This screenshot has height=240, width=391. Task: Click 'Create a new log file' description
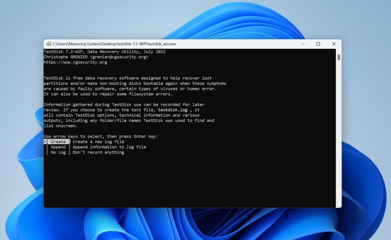(x=99, y=141)
